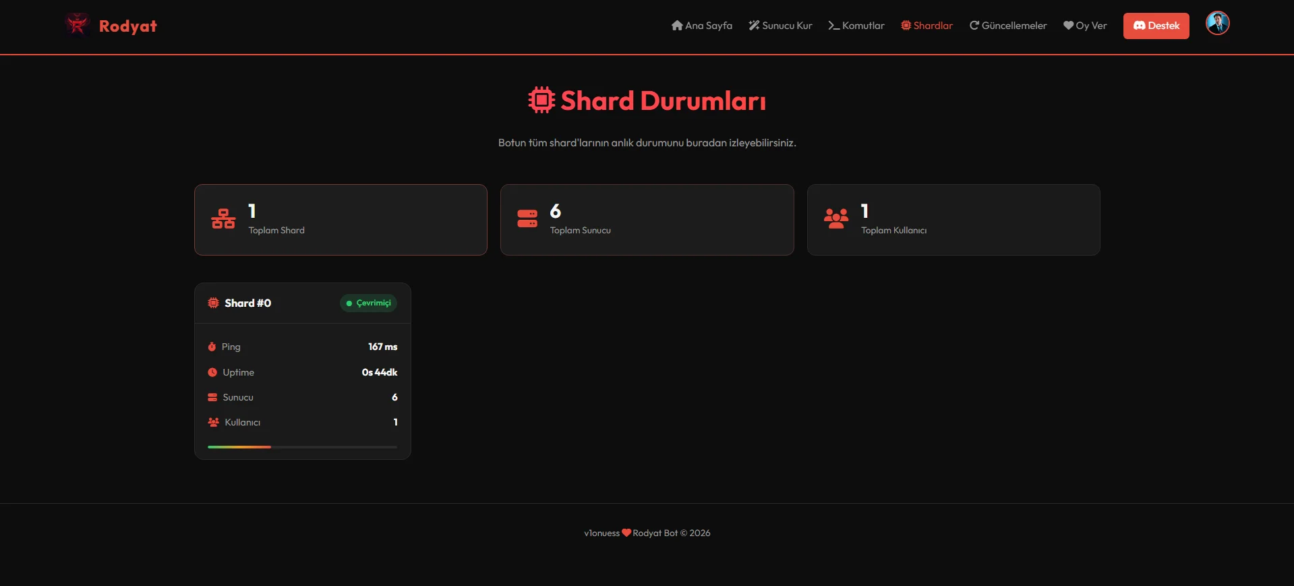
Task: Open the Oy Ver link
Action: (1085, 26)
